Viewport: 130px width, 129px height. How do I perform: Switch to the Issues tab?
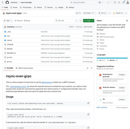coord(14,8)
